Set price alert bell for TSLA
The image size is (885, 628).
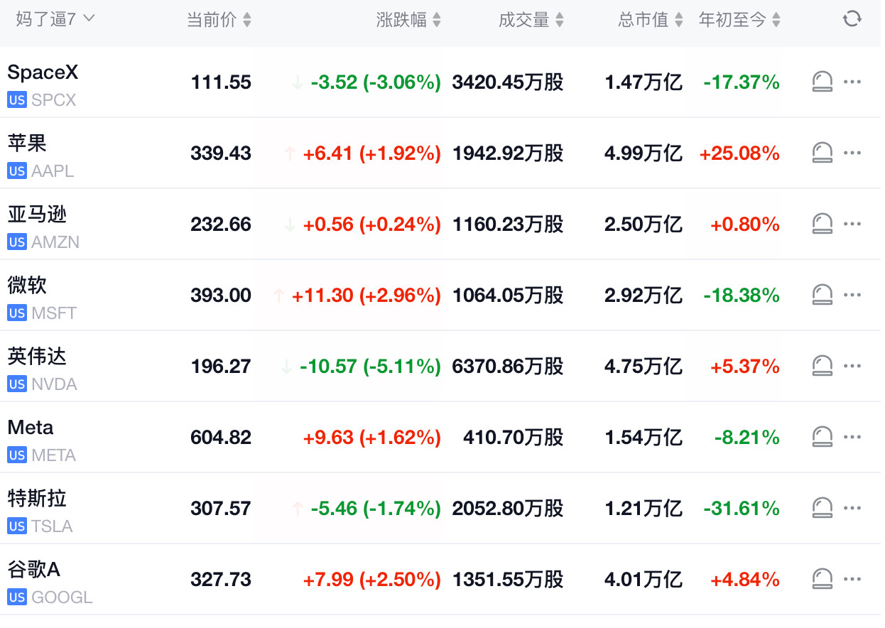tap(822, 509)
